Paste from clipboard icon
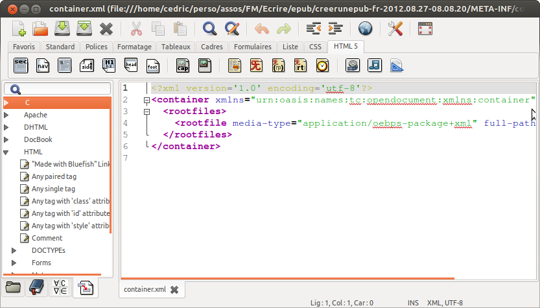Screen dimensions: 540x308 180,29
